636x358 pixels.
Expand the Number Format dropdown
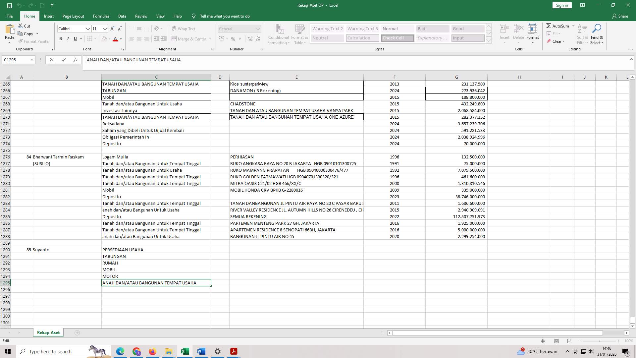click(x=258, y=29)
